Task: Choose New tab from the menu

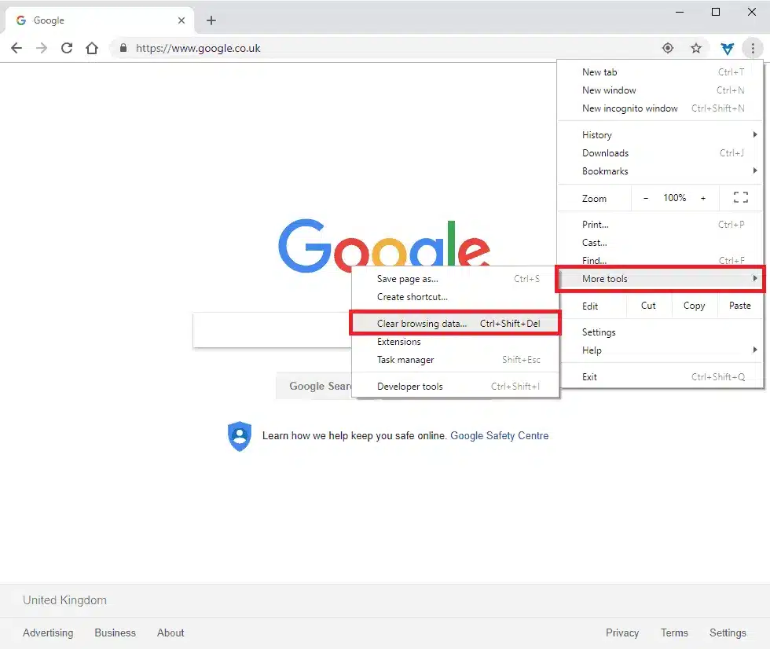Action: [x=661, y=72]
